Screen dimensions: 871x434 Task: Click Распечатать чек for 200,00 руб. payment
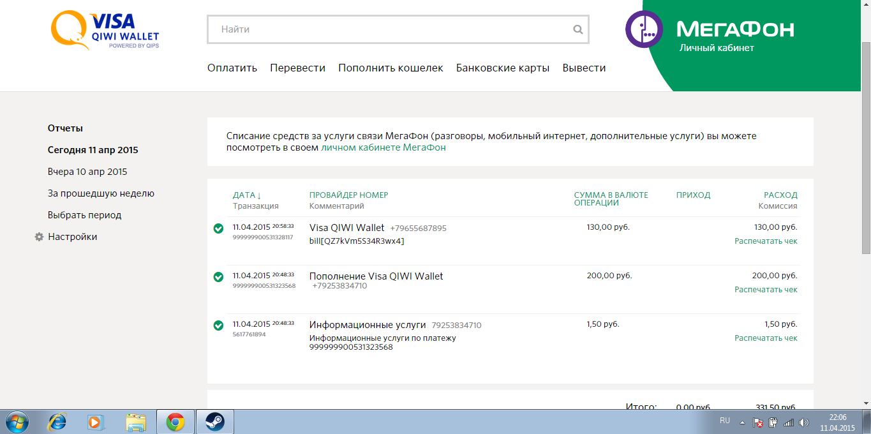(x=766, y=290)
